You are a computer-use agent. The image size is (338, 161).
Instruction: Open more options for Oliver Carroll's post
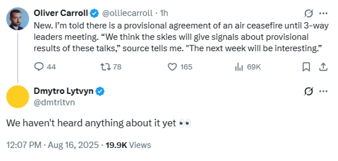(x=323, y=14)
